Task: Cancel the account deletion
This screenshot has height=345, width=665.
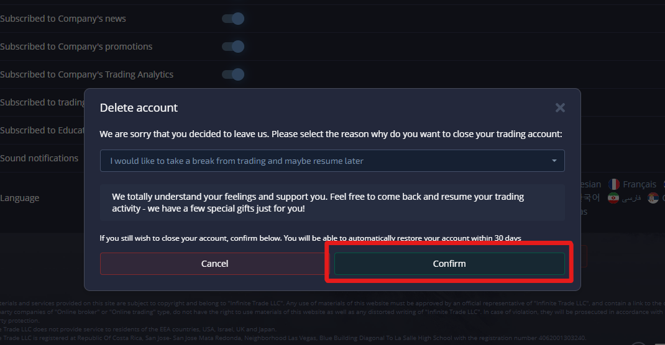Action: pyautogui.click(x=214, y=264)
